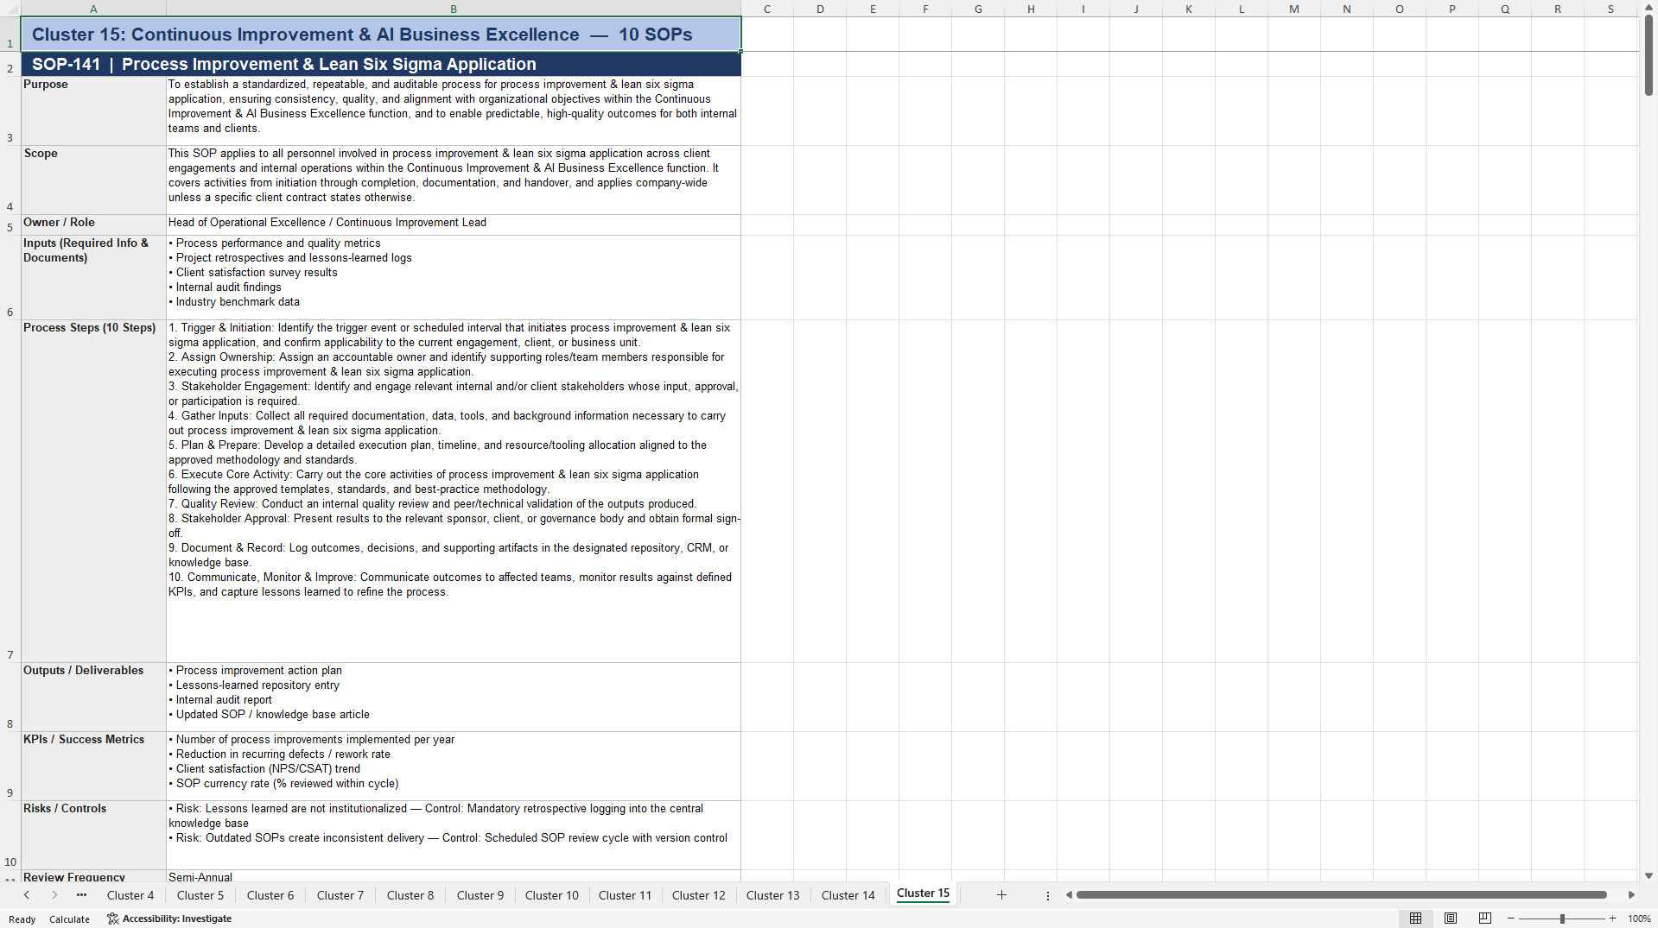Screen dimensions: 1658x928
Task: Open the Cluster 12 sheet tab
Action: [699, 895]
